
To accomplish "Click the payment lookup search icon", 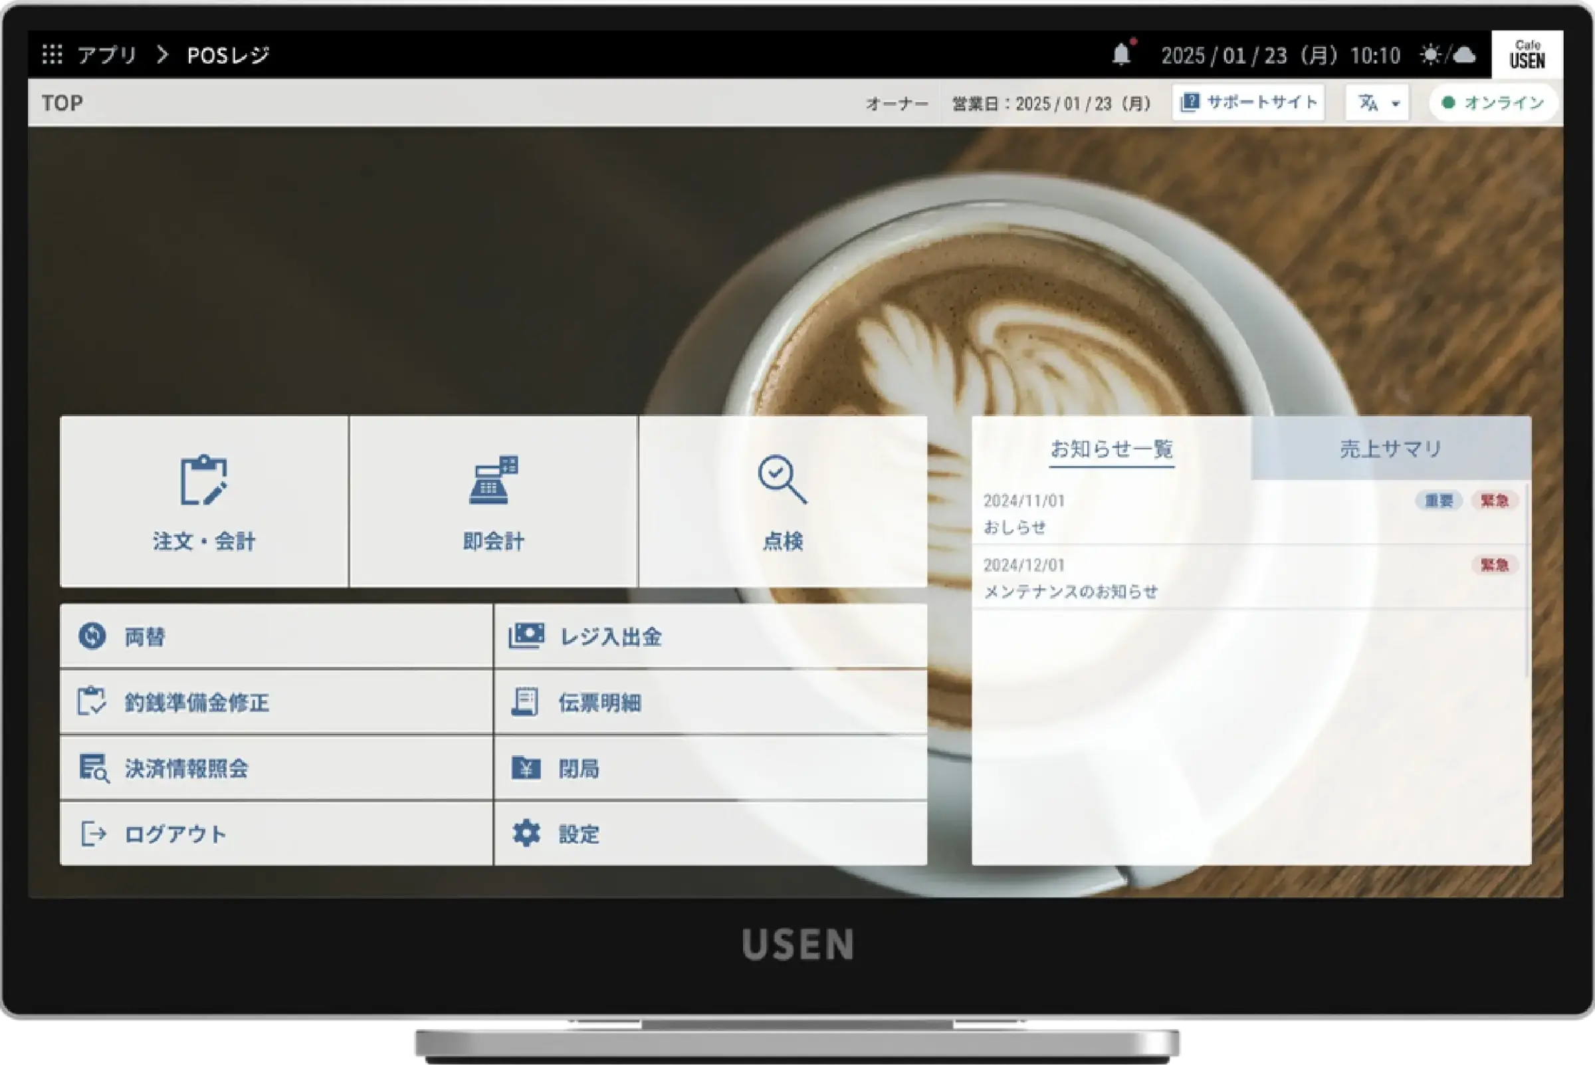I will click(x=94, y=769).
